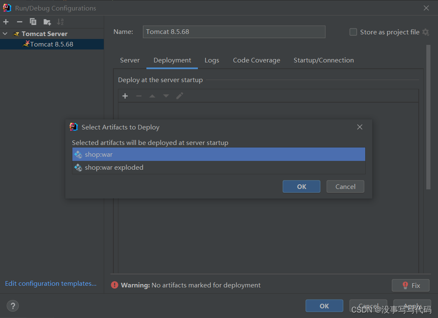Edit the deployment item with the pencil icon
Viewport: 438px width, 318px height.
[179, 96]
